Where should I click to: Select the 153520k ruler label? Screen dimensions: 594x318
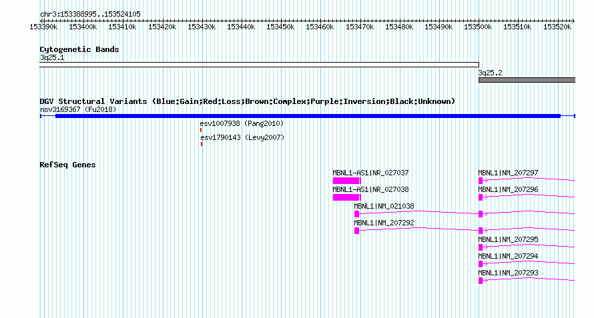point(557,27)
